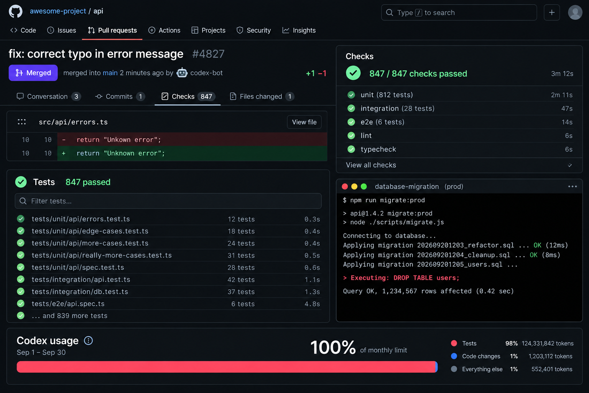Open the Security tab
The width and height of the screenshot is (589, 393).
254,30
